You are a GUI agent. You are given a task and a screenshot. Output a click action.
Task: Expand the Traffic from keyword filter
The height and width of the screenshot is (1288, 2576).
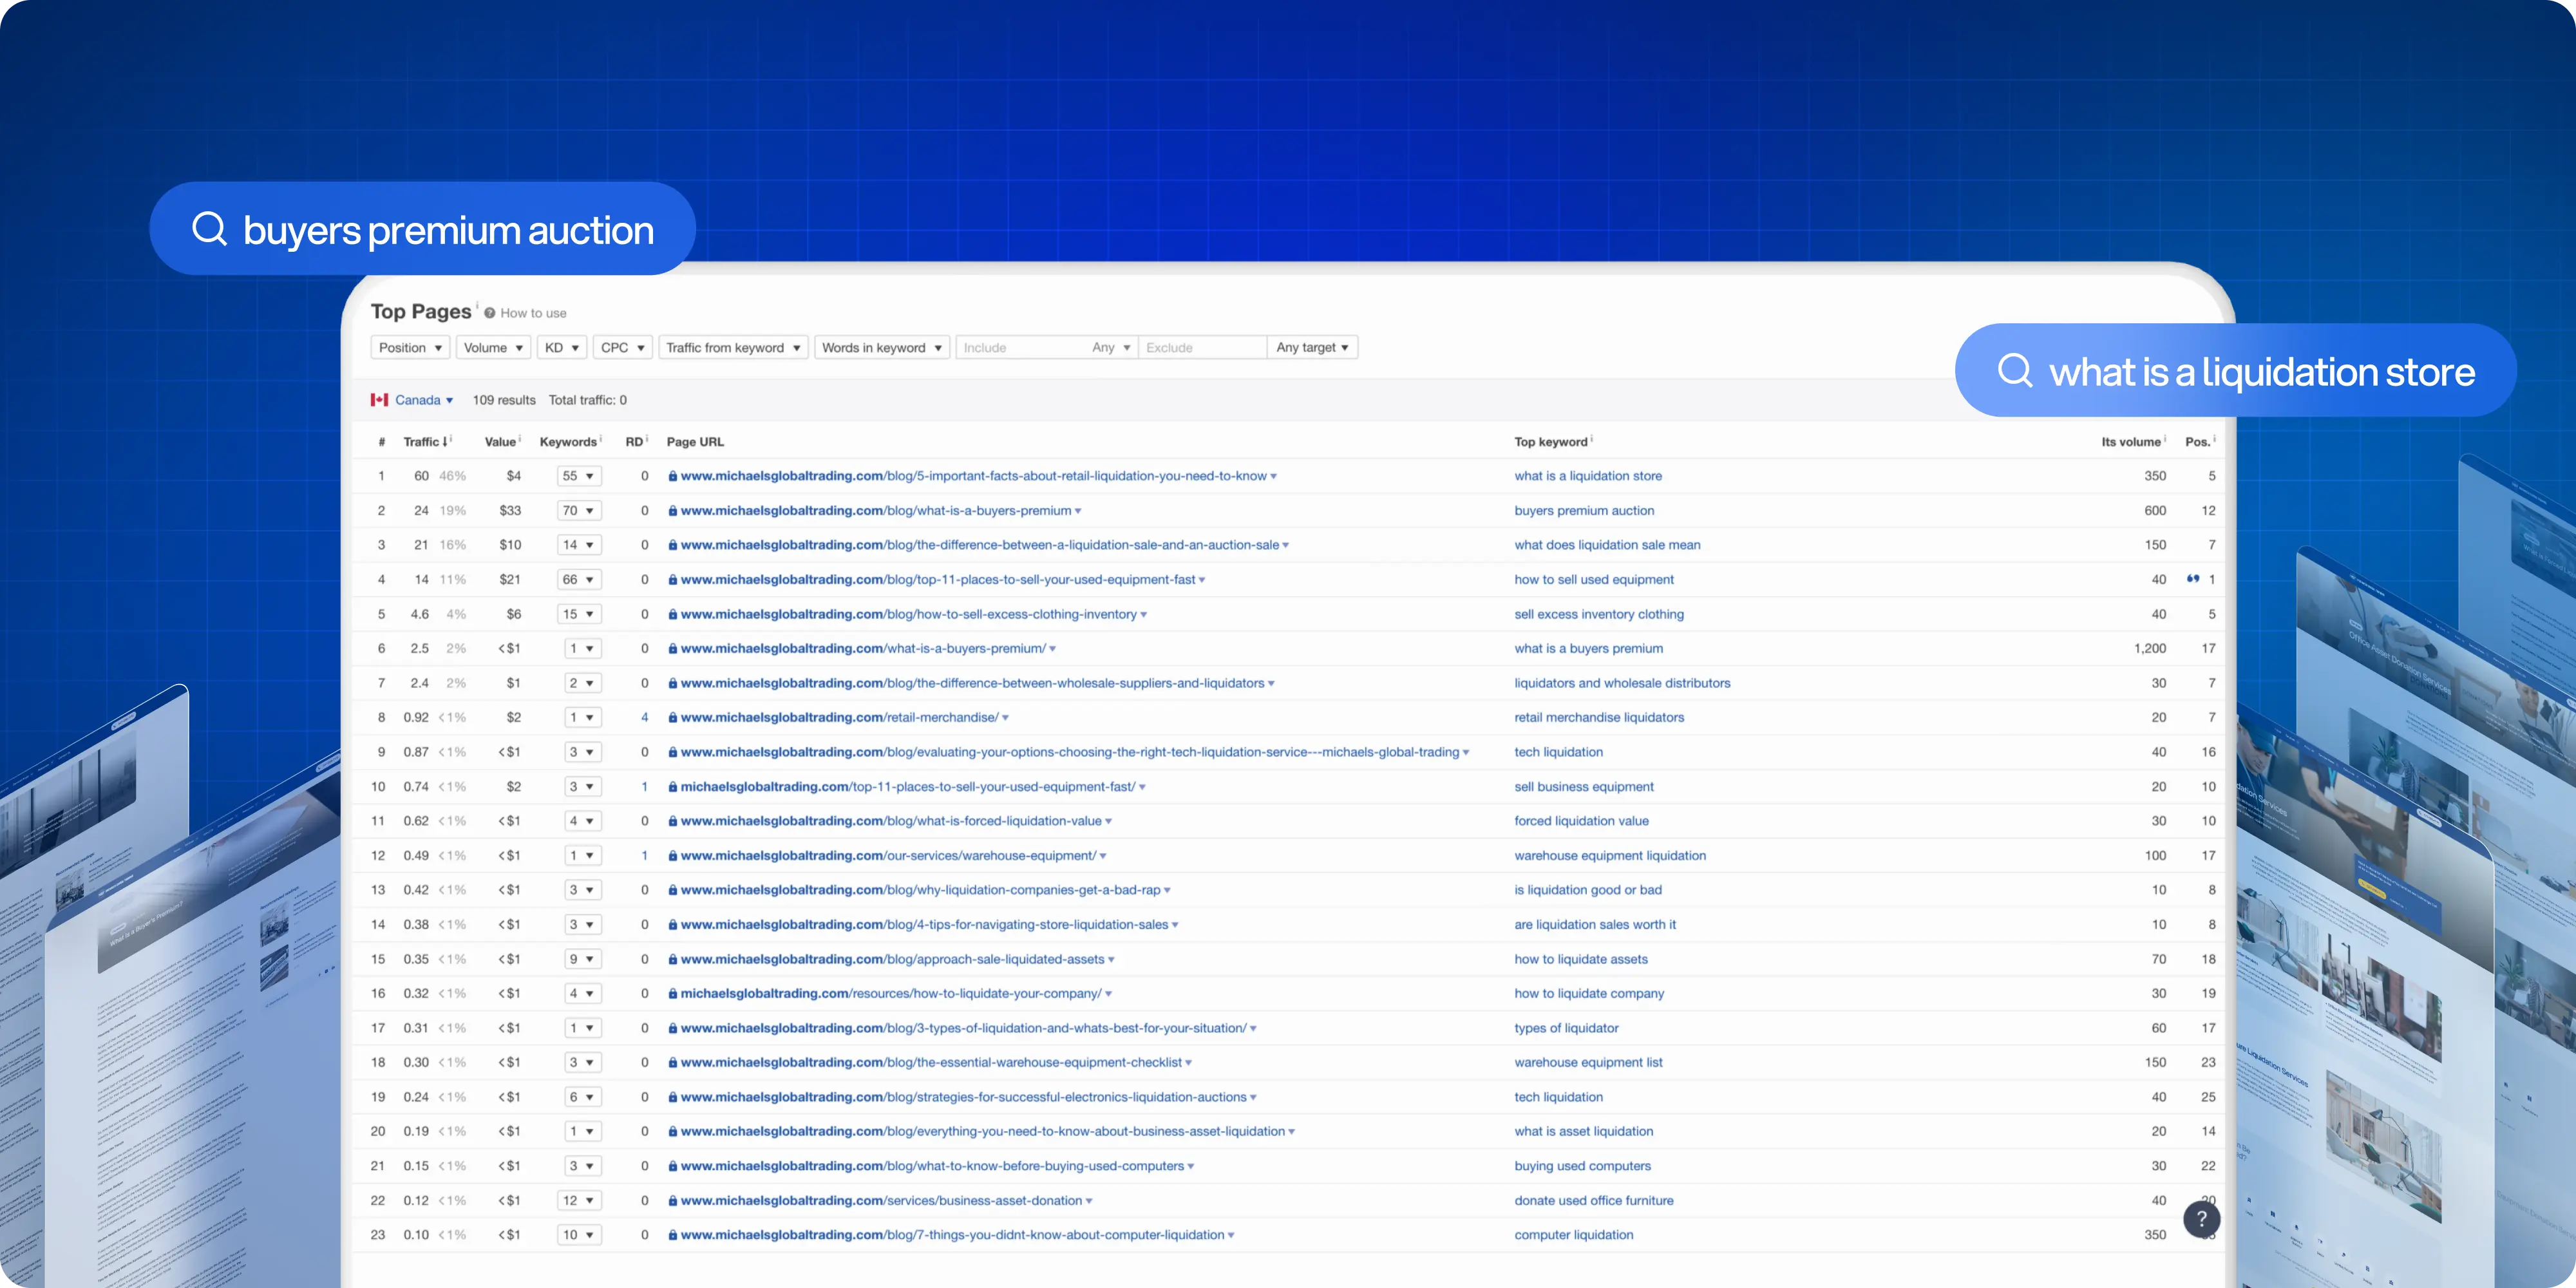pyautogui.click(x=733, y=348)
